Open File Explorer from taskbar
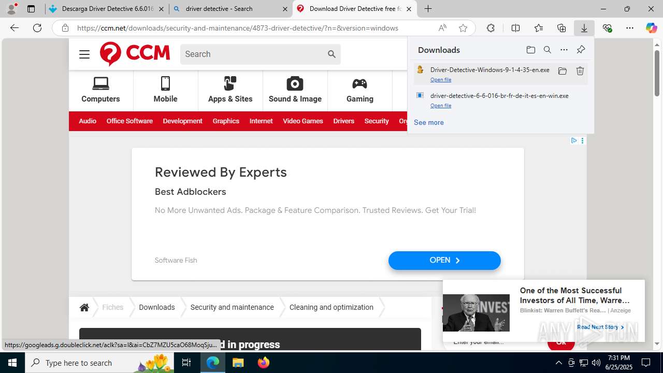Viewport: 663px width, 373px height. click(x=238, y=363)
